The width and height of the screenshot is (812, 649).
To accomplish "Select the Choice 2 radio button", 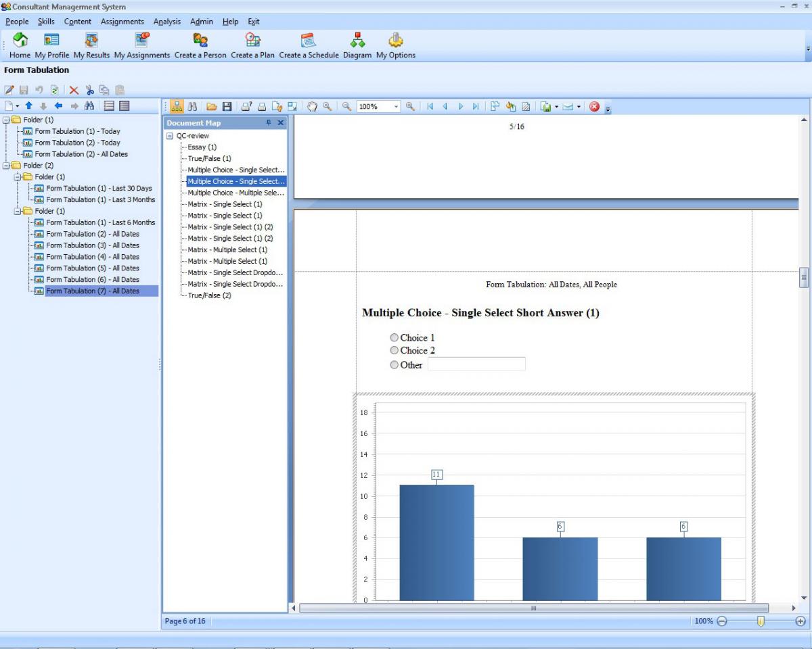I will pos(394,351).
